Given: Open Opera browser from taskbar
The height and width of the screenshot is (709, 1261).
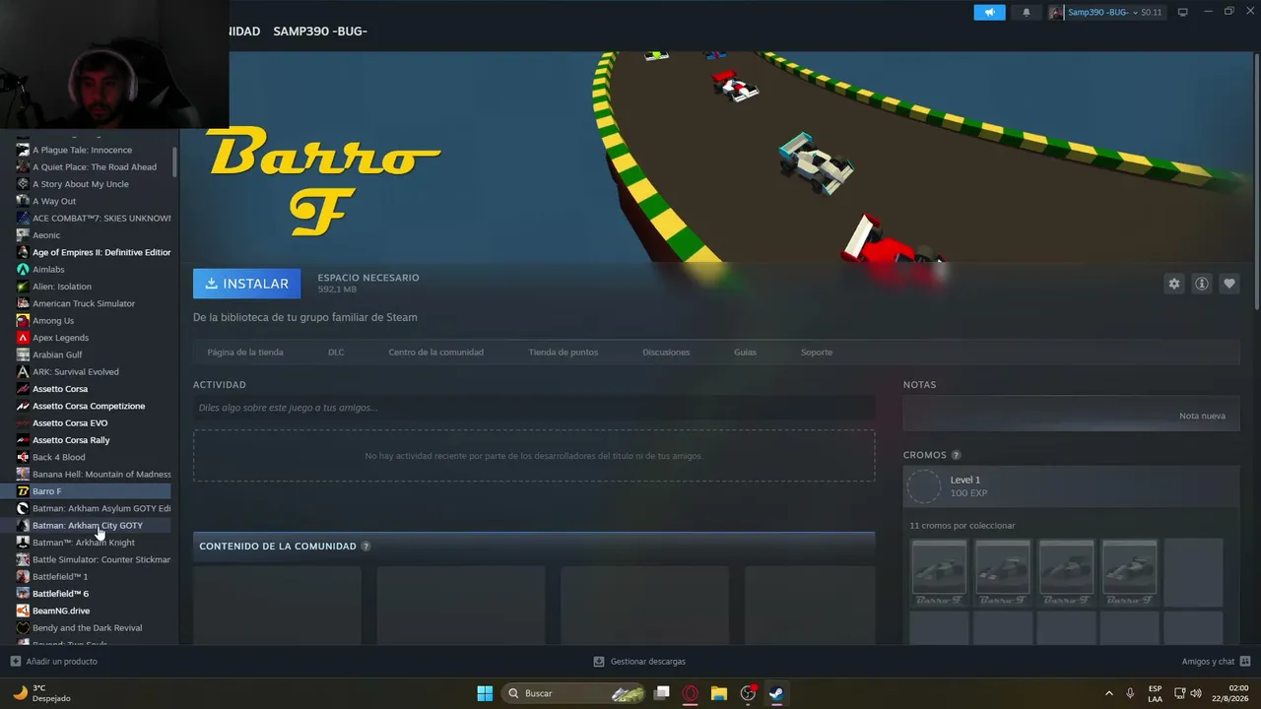Looking at the screenshot, I should click(691, 693).
